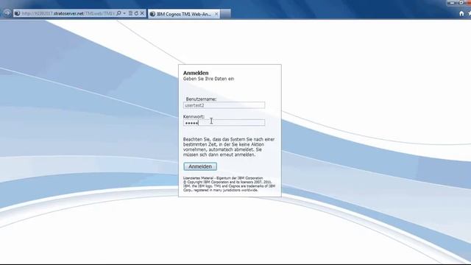Viewport: 471px width, 265px height.
Task: Open a new blank browser tab
Action: [226, 14]
